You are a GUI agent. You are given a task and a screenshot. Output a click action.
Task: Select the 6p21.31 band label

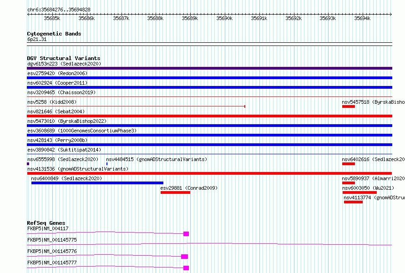[x=37, y=39]
